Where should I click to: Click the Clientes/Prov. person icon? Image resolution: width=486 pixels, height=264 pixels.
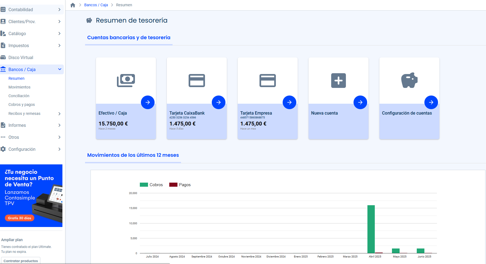[x=3, y=22]
